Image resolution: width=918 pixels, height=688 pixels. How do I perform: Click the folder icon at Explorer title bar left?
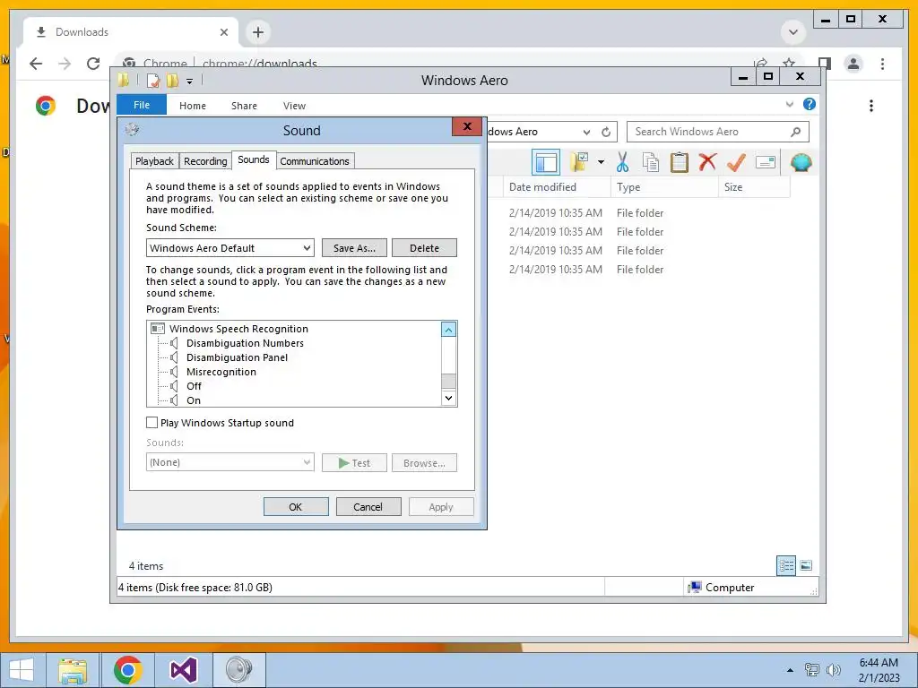click(x=124, y=80)
